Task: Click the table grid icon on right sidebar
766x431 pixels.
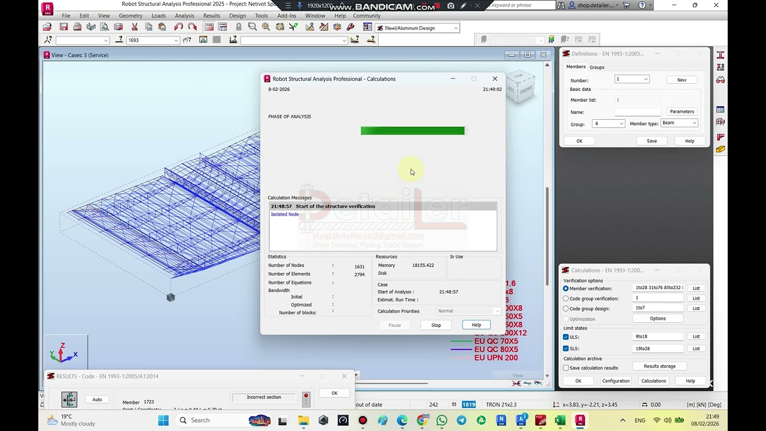Action: click(x=721, y=110)
